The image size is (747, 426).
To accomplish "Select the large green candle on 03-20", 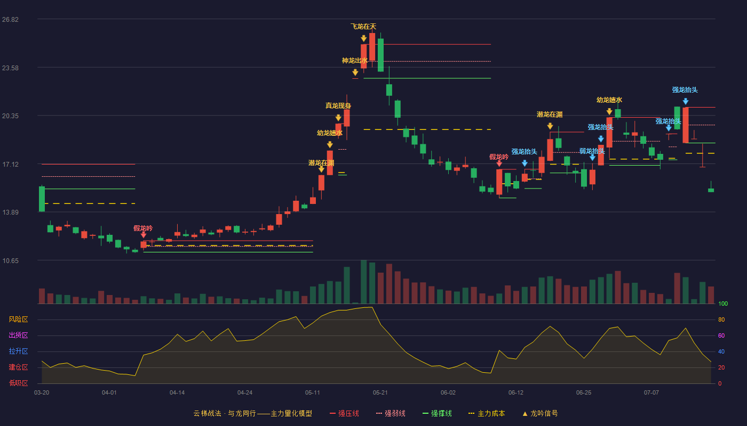I will point(42,199).
